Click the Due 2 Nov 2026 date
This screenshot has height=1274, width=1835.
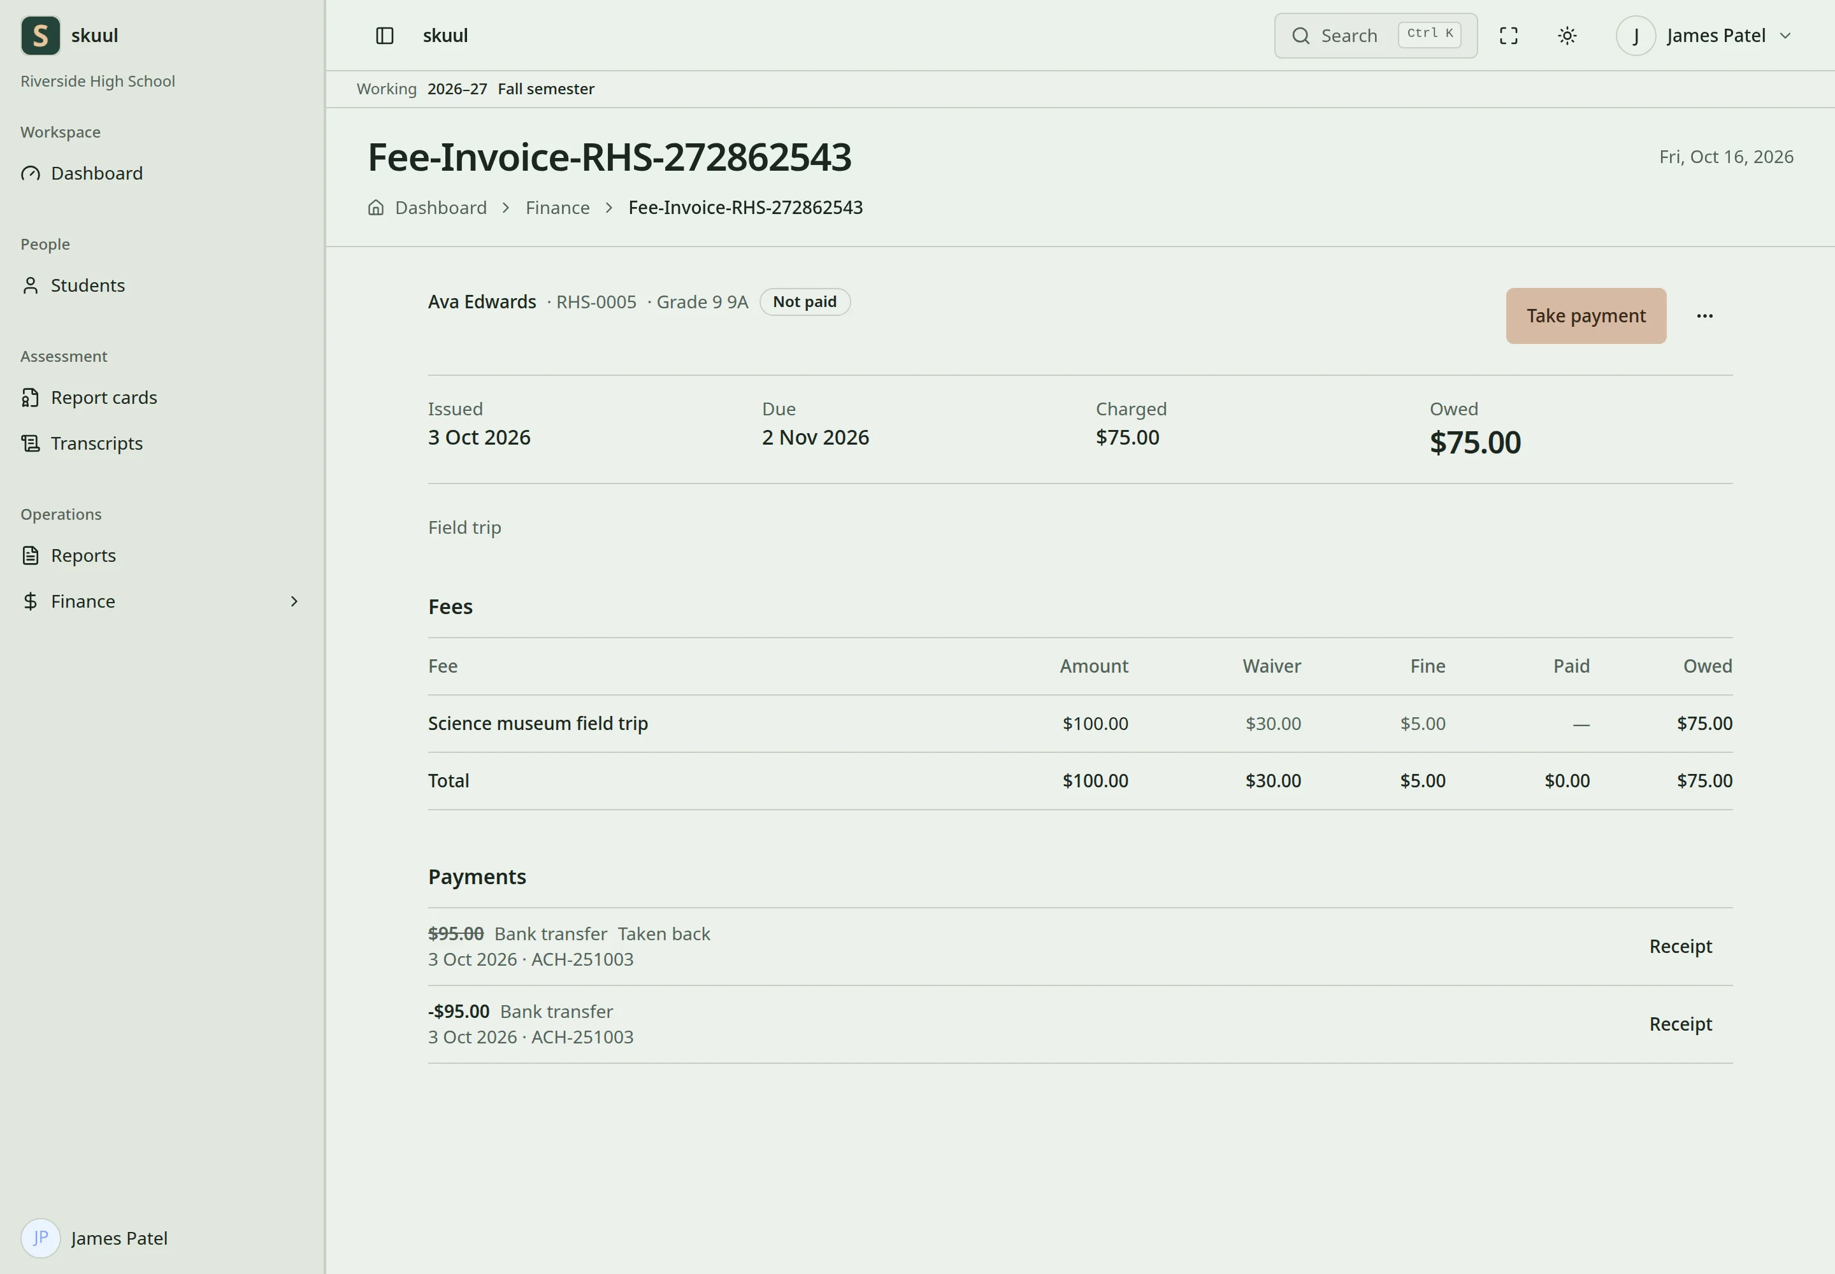click(814, 438)
